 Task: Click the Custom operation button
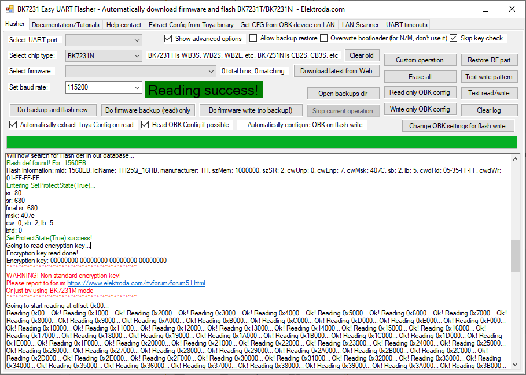(420, 60)
